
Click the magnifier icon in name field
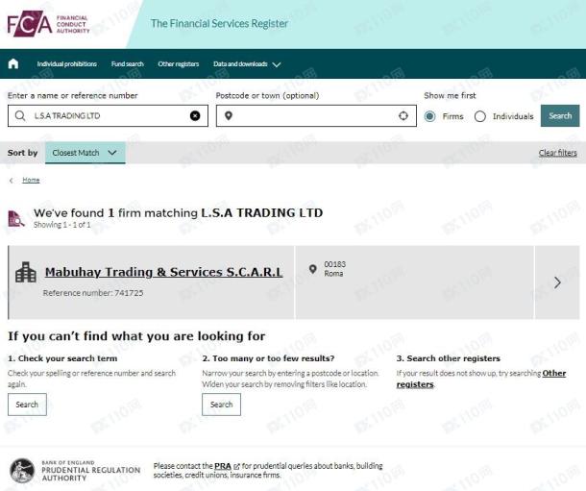pyautogui.click(x=20, y=116)
